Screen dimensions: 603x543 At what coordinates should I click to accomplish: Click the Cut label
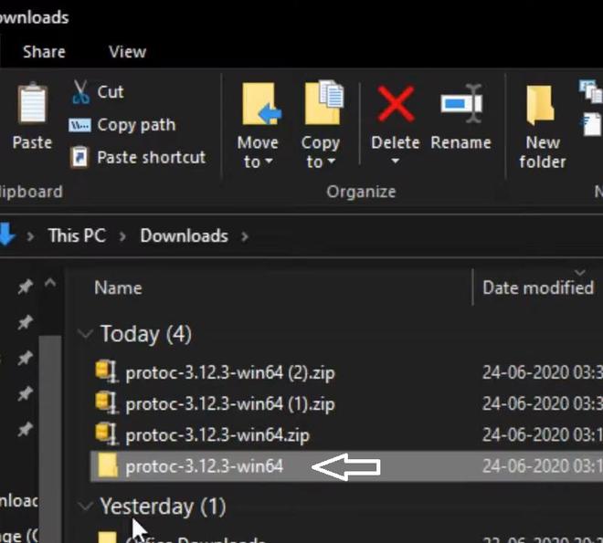tap(111, 92)
